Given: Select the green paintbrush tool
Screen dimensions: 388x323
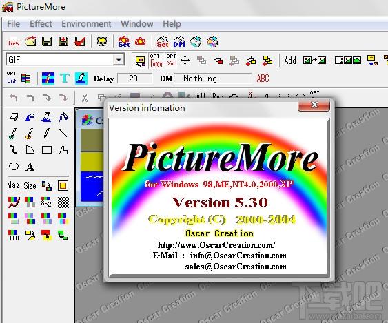Looking at the screenshot, I should (x=13, y=134).
